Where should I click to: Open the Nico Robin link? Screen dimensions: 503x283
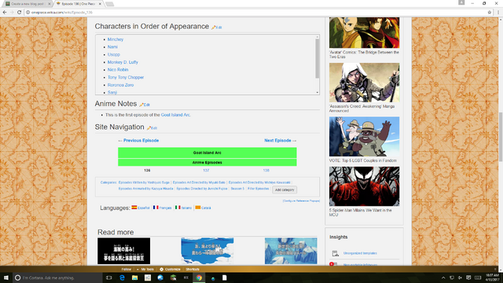[118, 70]
